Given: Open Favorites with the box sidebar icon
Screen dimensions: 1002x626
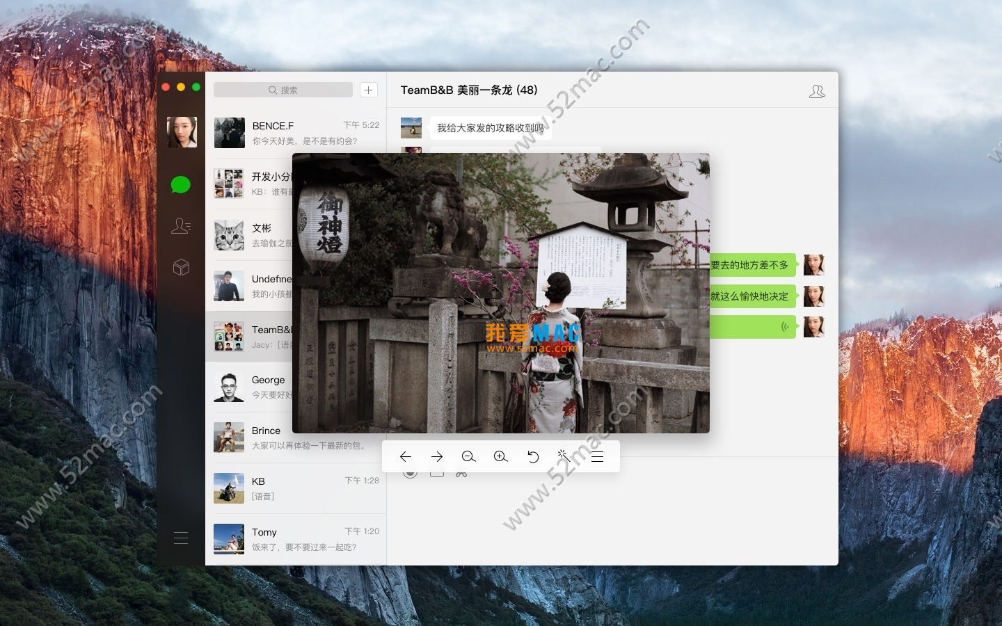Looking at the screenshot, I should click(180, 267).
